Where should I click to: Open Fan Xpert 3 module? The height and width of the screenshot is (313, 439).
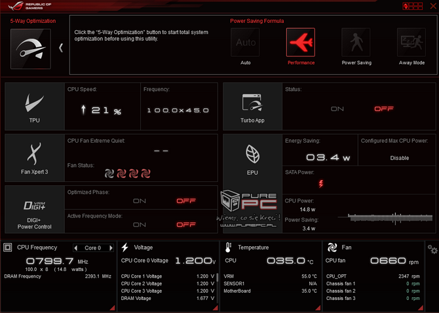[35, 158]
